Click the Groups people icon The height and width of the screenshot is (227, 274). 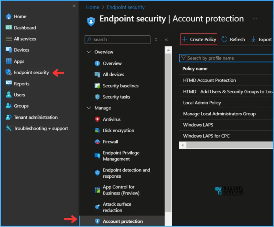(x=9, y=106)
